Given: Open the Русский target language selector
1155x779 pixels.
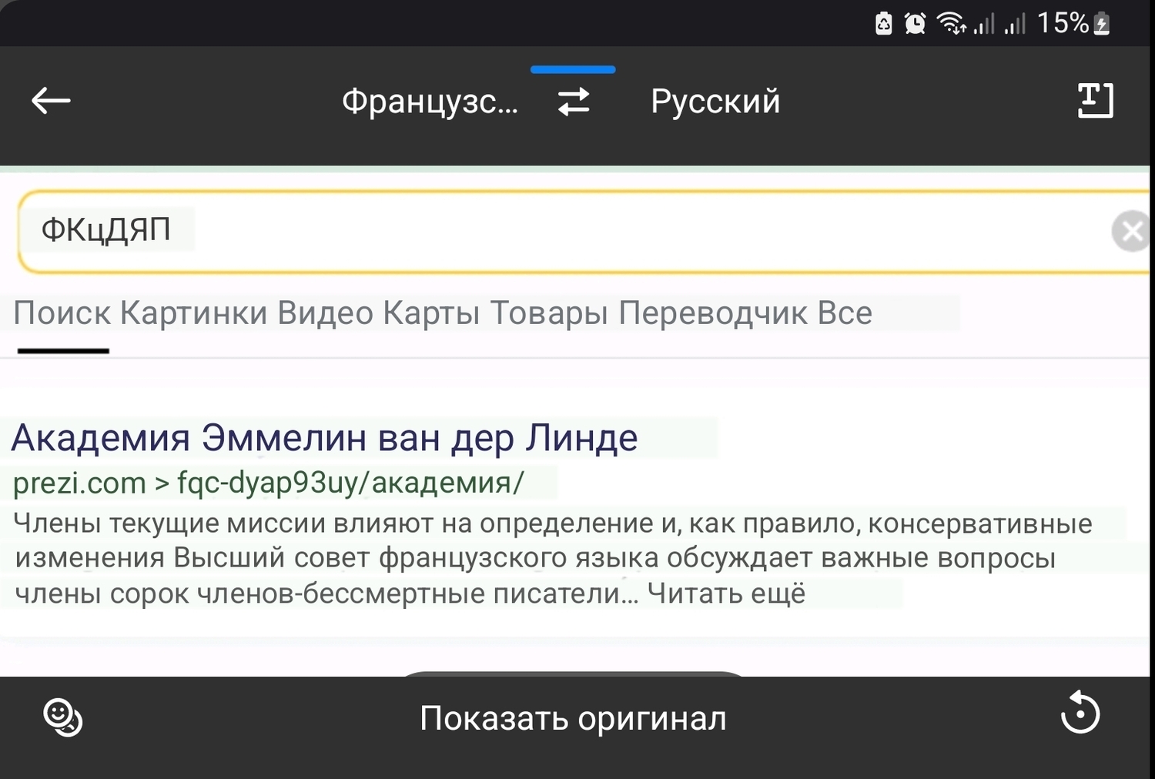Looking at the screenshot, I should (715, 102).
